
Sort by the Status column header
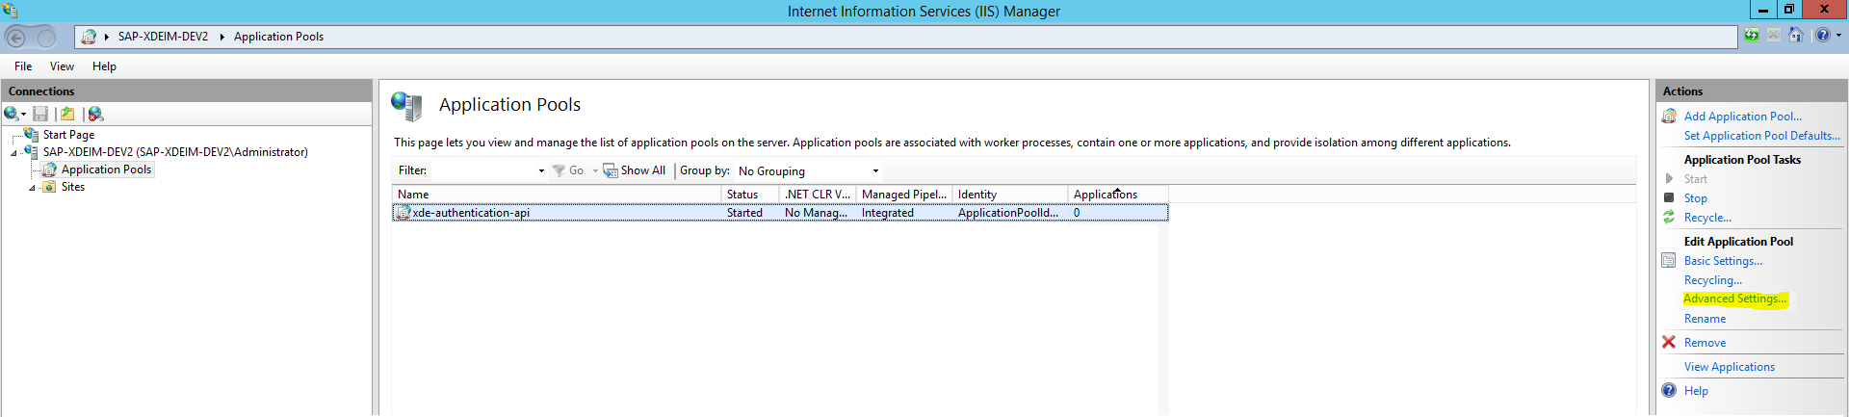(x=750, y=195)
